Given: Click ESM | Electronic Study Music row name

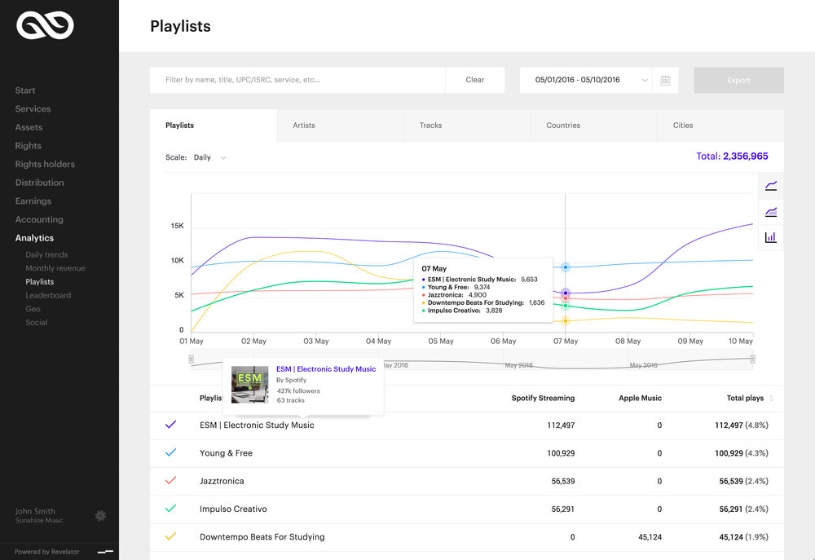Looking at the screenshot, I should click(x=257, y=426).
